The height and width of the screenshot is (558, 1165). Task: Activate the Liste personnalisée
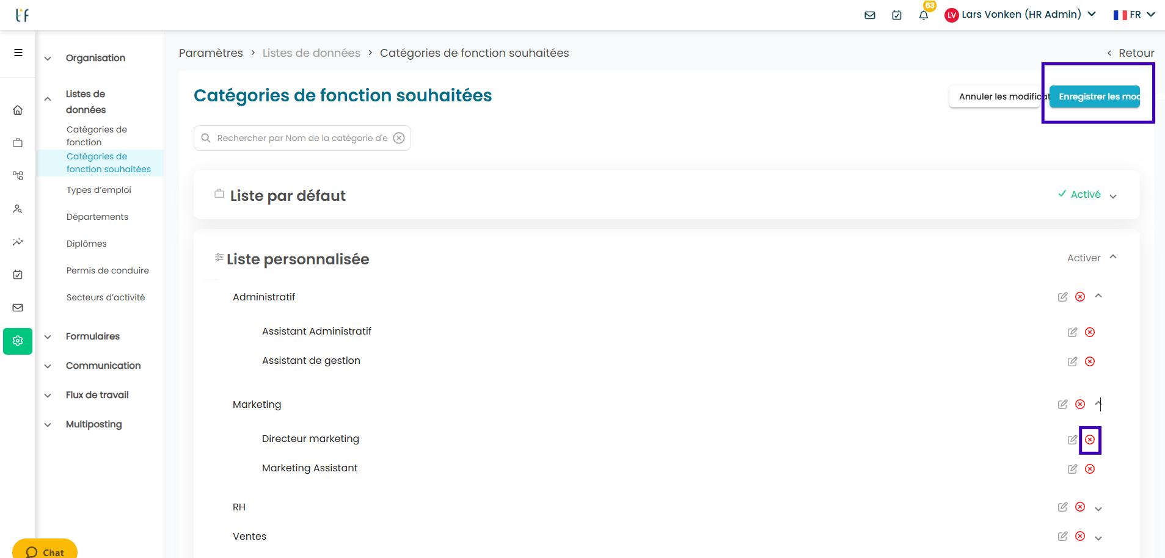pyautogui.click(x=1084, y=258)
